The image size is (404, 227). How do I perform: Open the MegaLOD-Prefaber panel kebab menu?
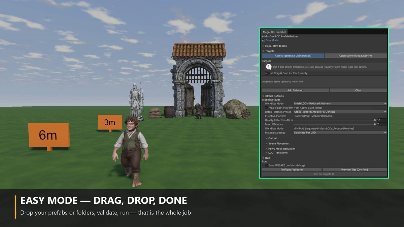[385, 32]
